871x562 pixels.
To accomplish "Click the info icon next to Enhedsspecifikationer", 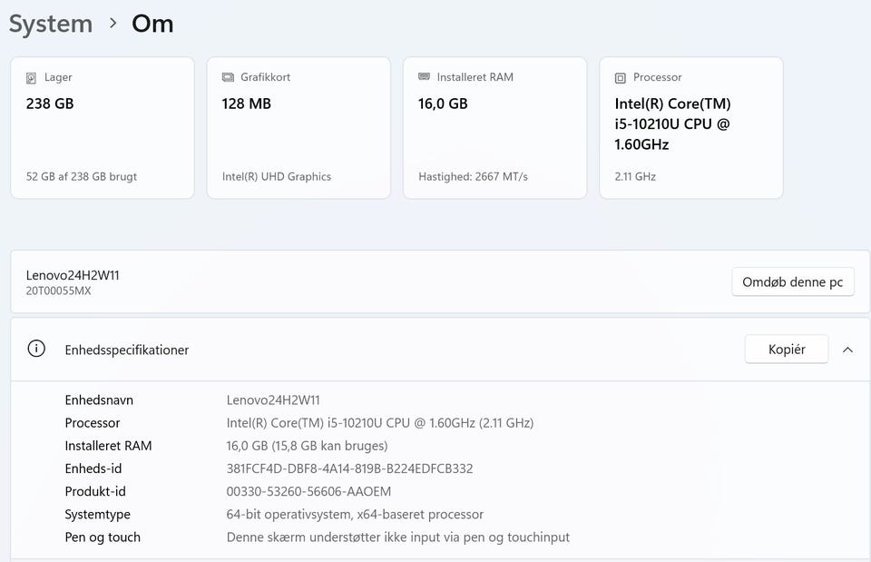I will point(36,349).
